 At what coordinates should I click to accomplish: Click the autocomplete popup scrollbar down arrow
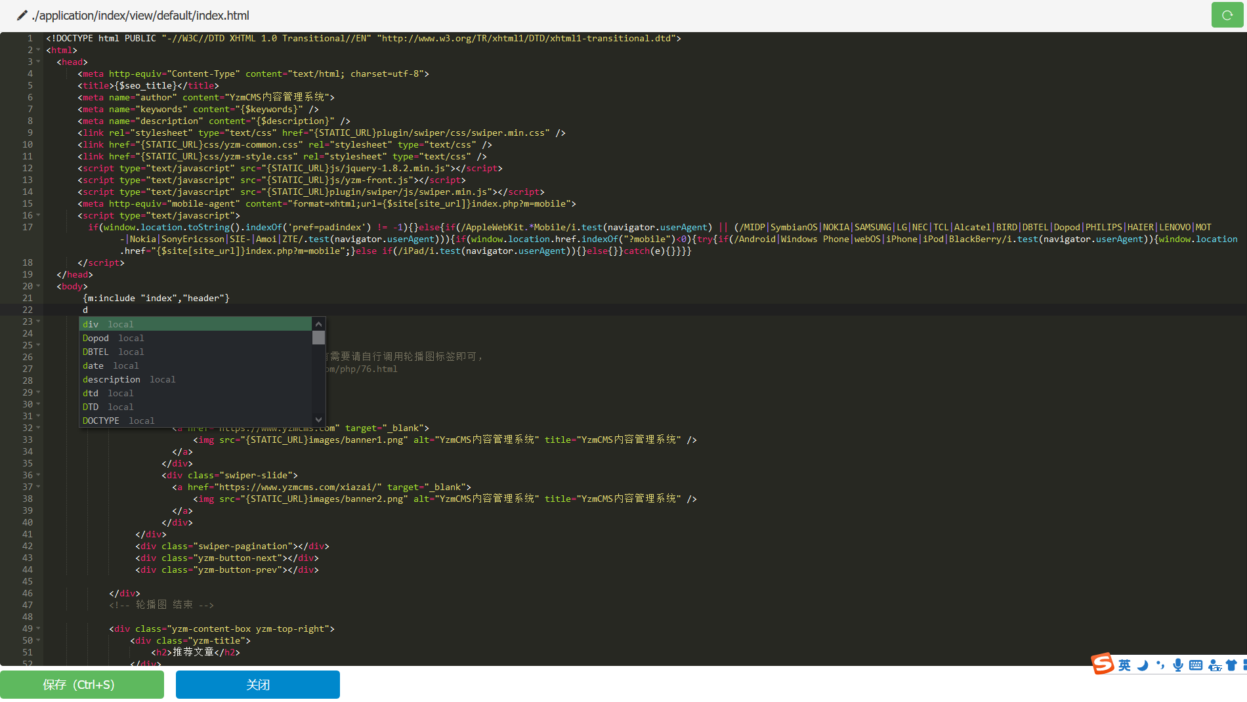point(318,419)
